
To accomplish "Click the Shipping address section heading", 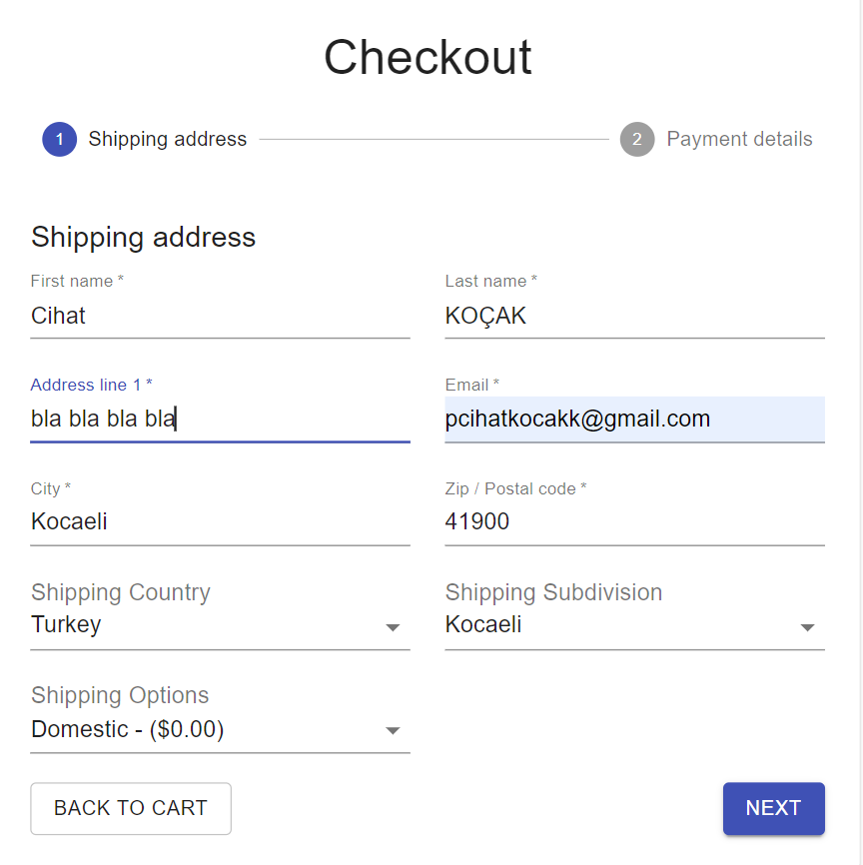I will tap(144, 238).
